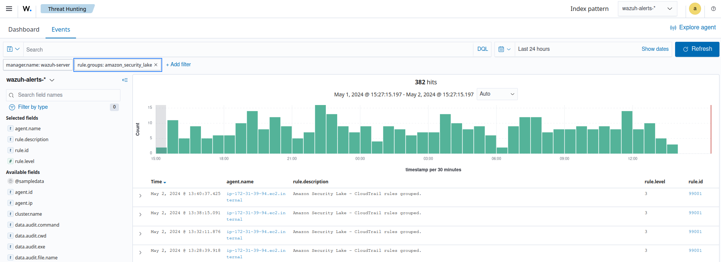721x262 pixels.
Task: Open the saved queries menu icon
Action: [x=13, y=49]
